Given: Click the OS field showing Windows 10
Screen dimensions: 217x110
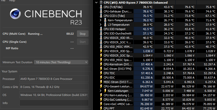Looking at the screenshot, I should point(54,95).
